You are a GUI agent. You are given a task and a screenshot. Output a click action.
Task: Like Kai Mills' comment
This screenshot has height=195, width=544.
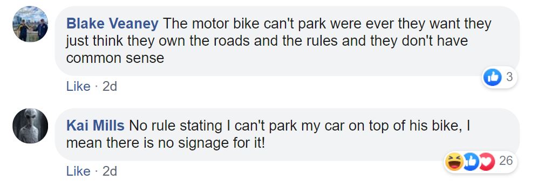[78, 171]
